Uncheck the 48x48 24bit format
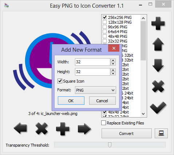Screen dimensions: 174x155 (104, 112)
